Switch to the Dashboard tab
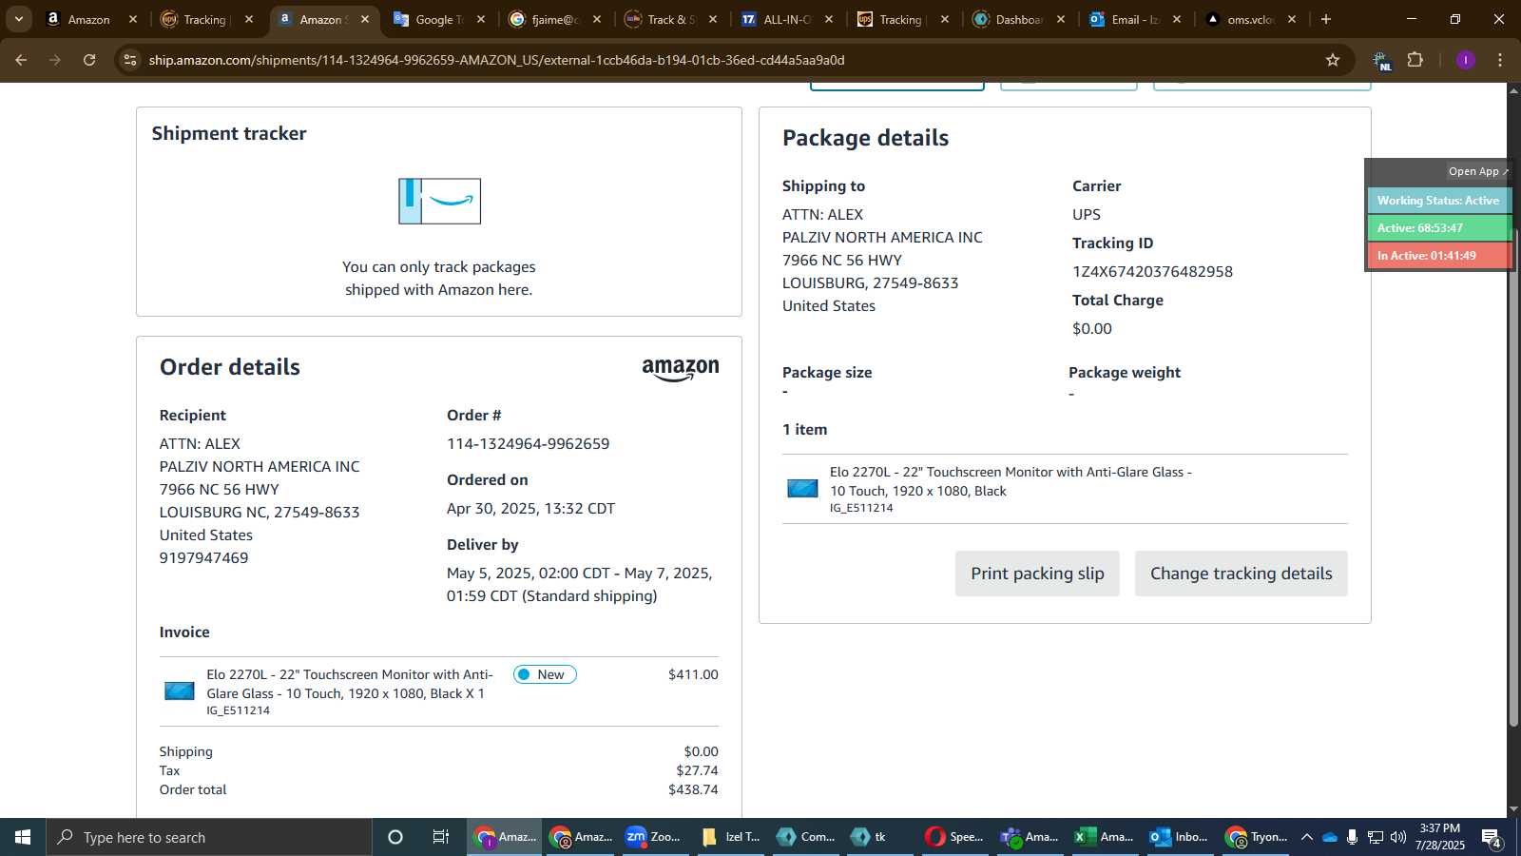The width and height of the screenshot is (1521, 856). [x=1018, y=19]
